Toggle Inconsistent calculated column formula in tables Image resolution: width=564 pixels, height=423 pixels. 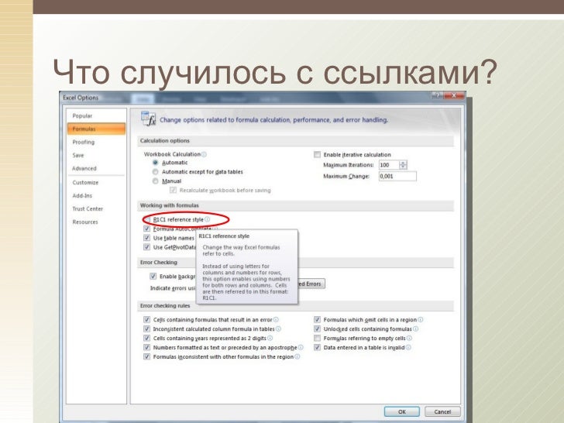pos(146,329)
